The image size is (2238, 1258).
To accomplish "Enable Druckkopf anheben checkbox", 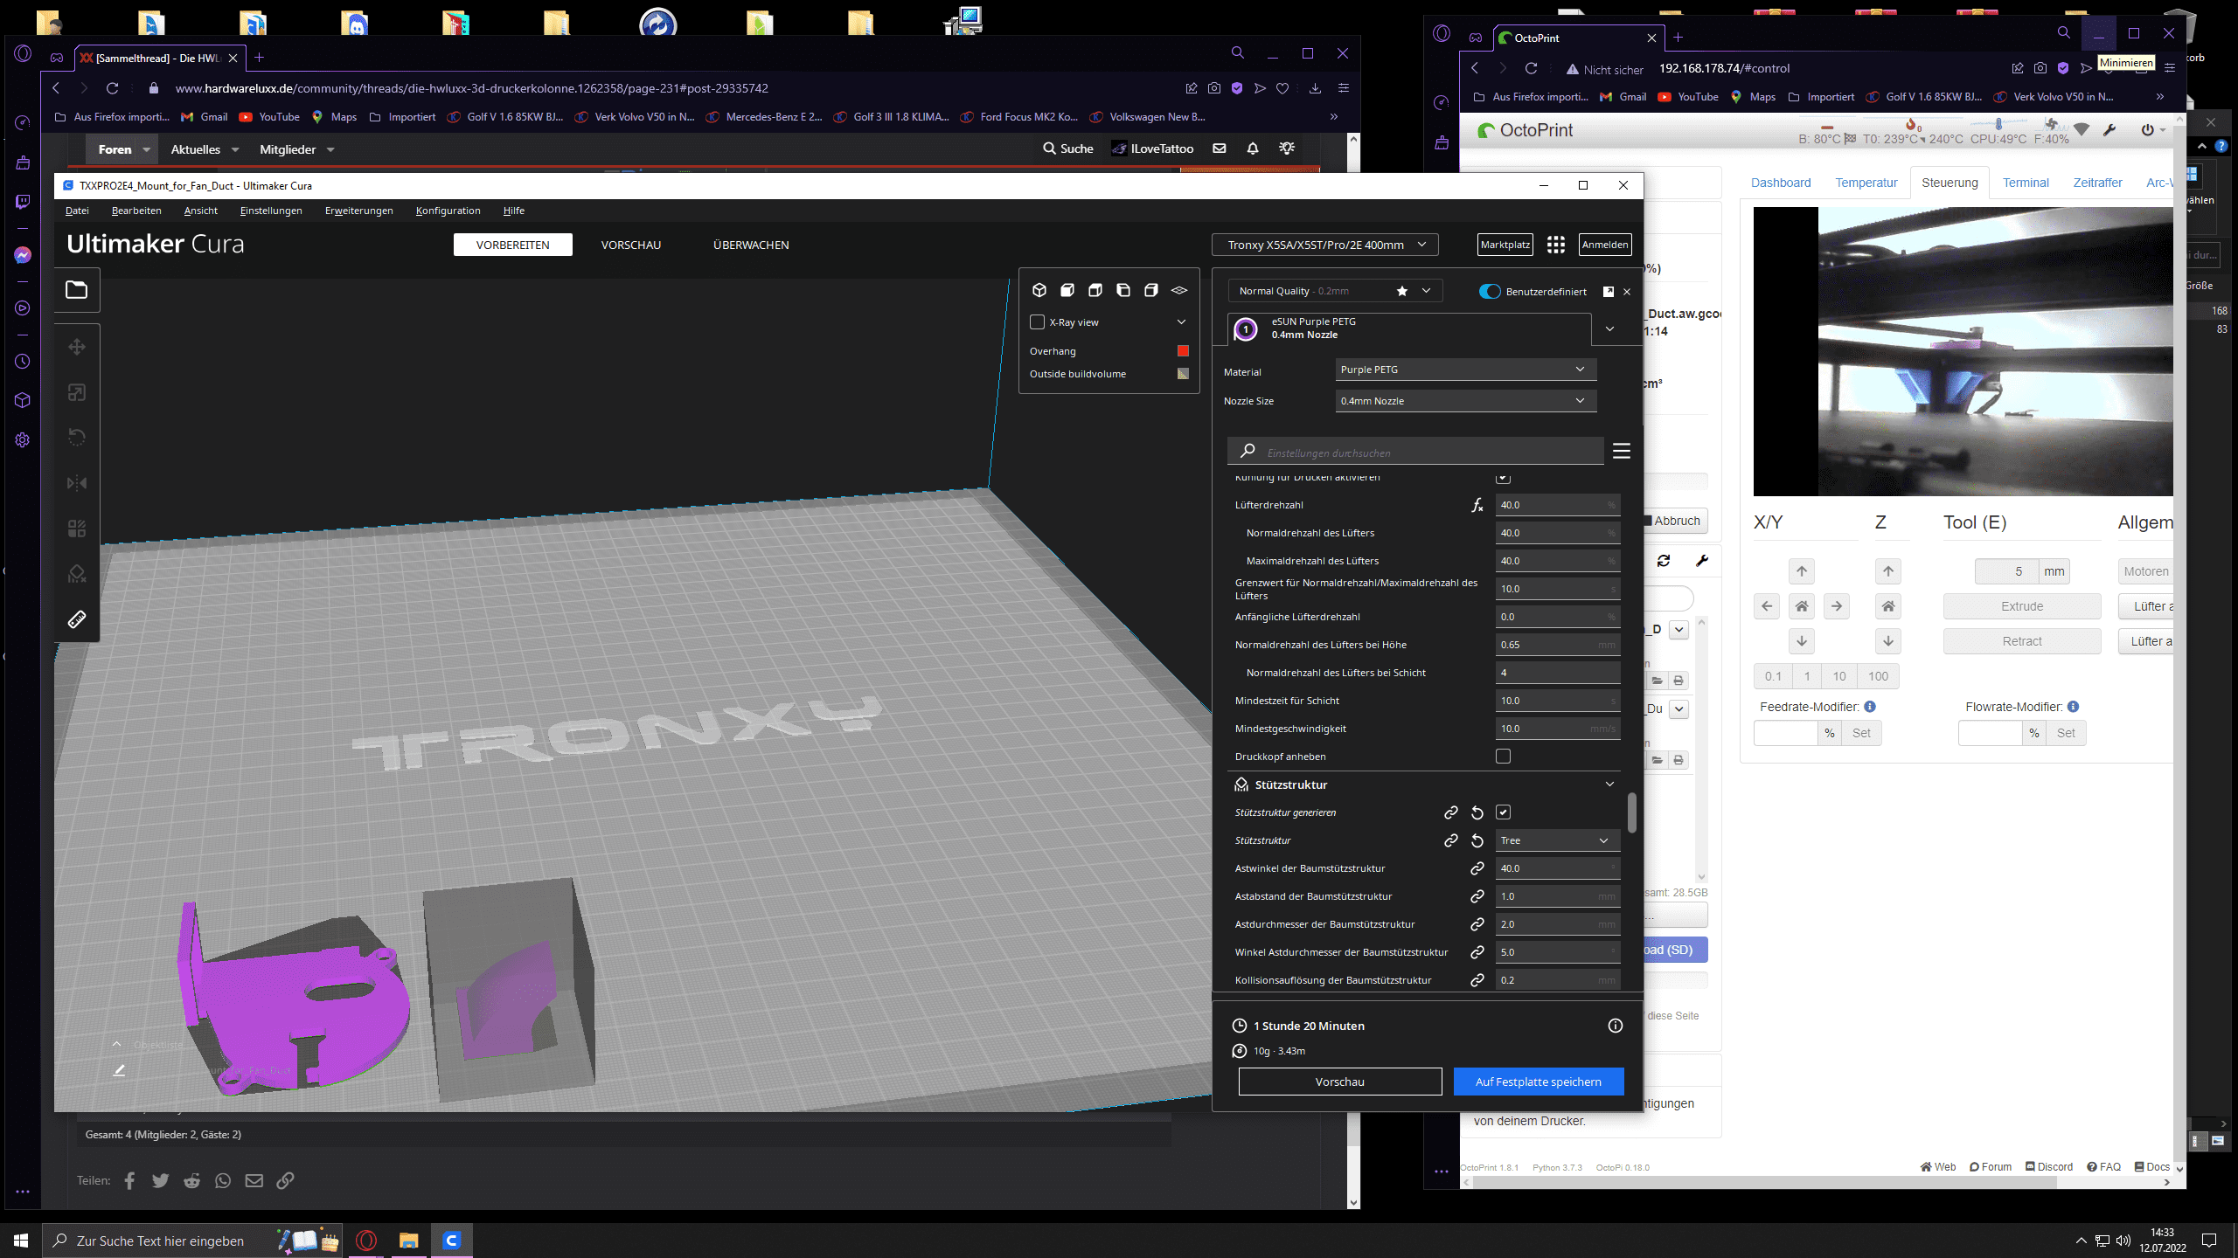I will (1504, 757).
